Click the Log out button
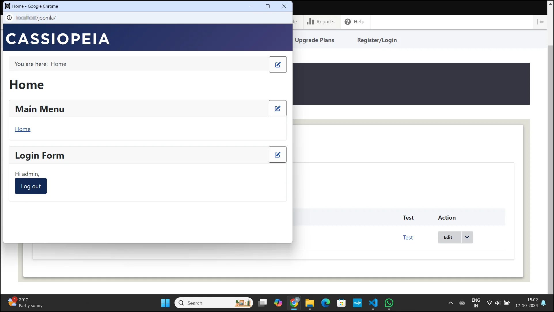 pos(31,186)
